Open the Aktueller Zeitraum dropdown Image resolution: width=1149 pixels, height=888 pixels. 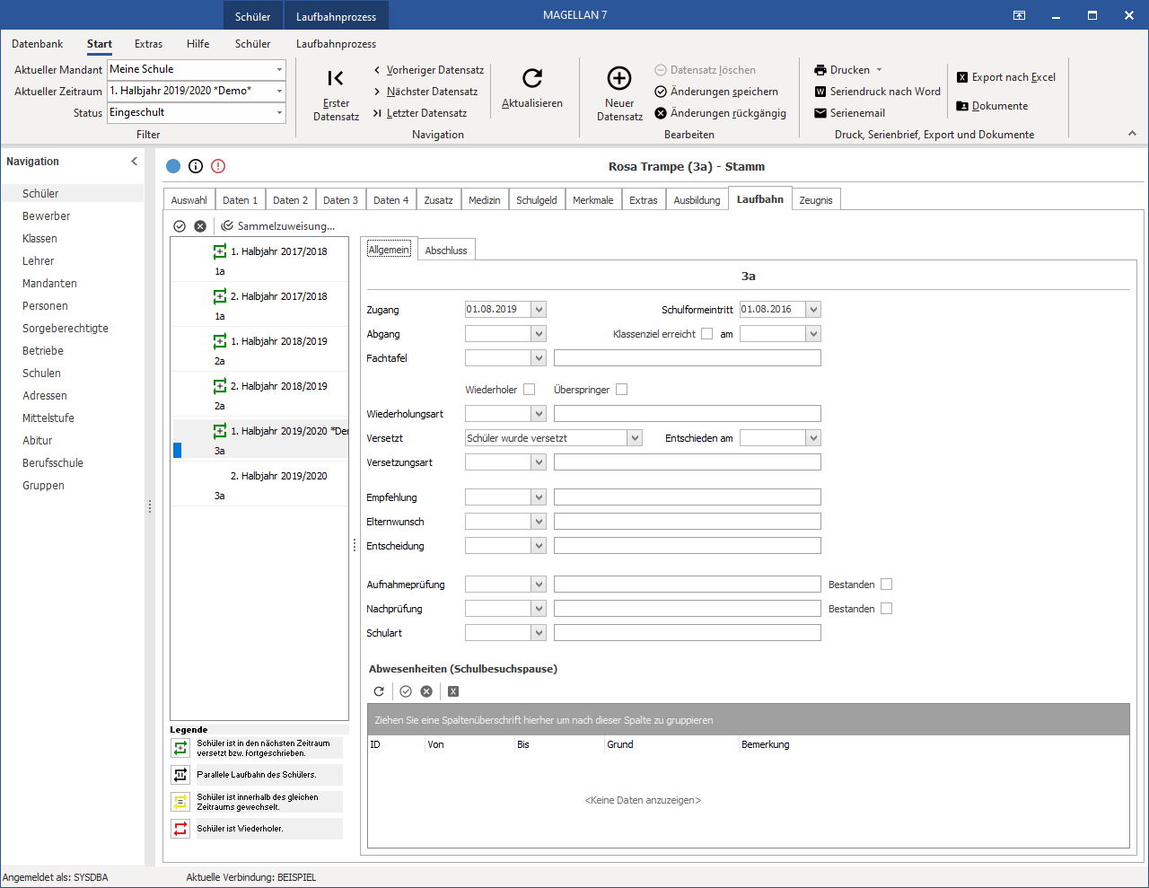[279, 91]
